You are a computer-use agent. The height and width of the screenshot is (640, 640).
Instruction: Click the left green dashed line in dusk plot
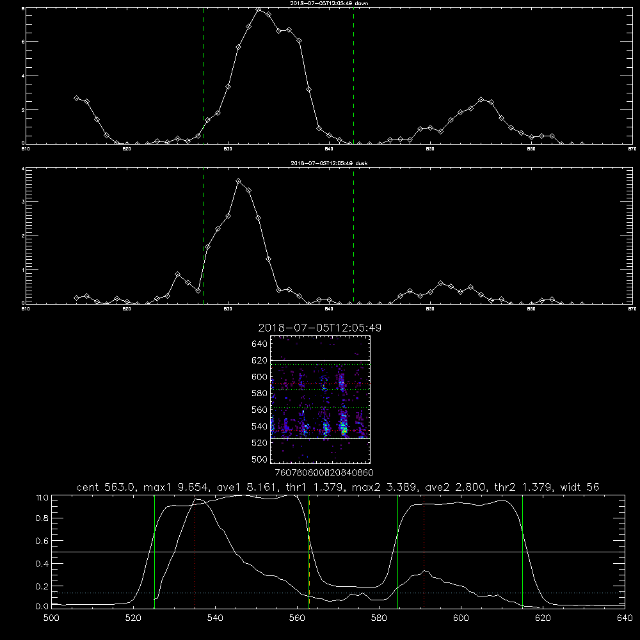(x=204, y=236)
